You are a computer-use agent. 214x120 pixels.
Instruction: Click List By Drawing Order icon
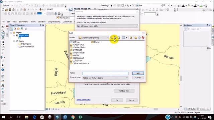coord(11,29)
